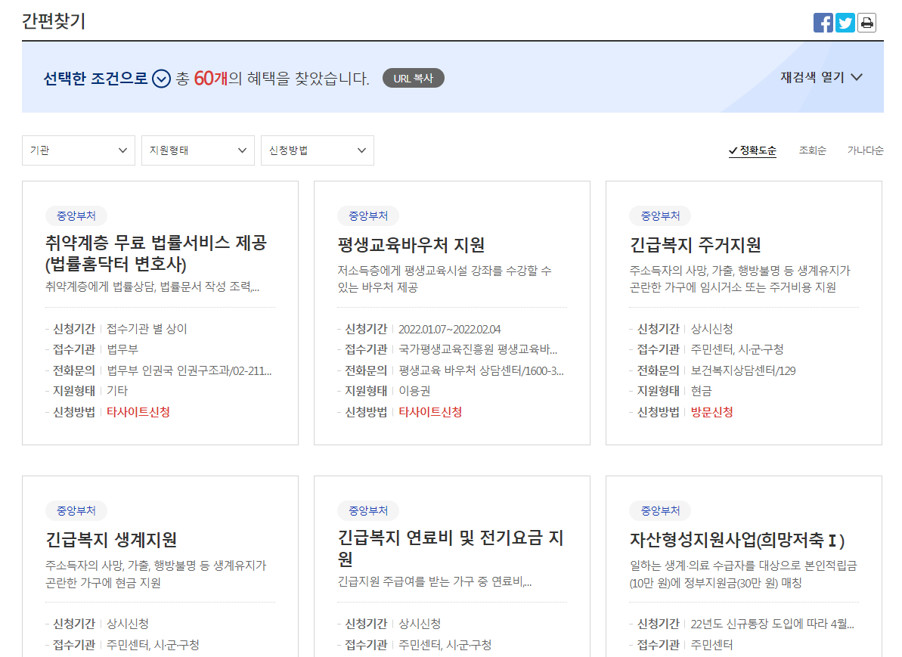Image resolution: width=902 pixels, height=657 pixels.
Task: Open 긴급복지 생계지원 card title
Action: coord(111,540)
